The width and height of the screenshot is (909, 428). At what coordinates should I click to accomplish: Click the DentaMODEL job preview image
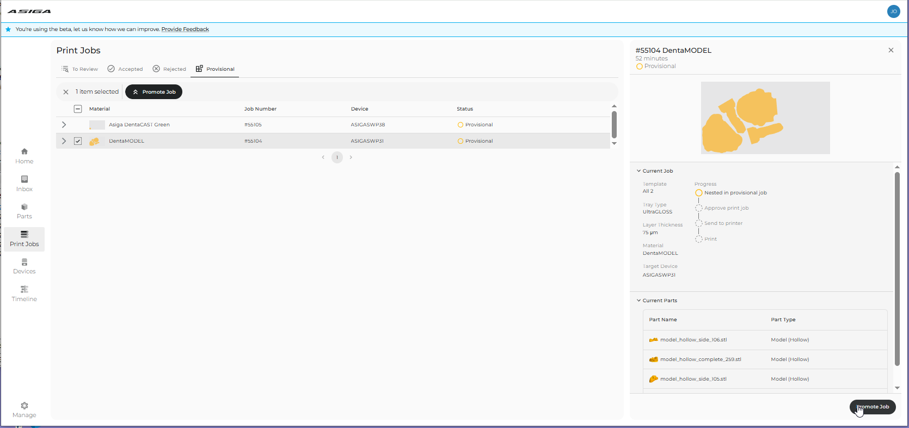[x=765, y=118]
